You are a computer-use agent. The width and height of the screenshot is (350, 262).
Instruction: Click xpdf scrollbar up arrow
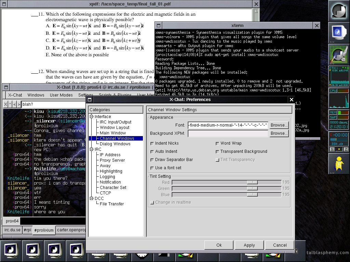[x=256, y=11]
